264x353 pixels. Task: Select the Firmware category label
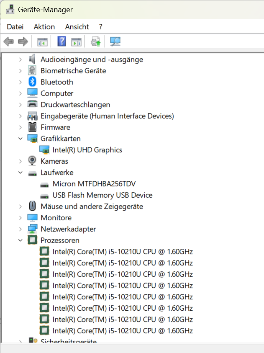[x=55, y=127]
